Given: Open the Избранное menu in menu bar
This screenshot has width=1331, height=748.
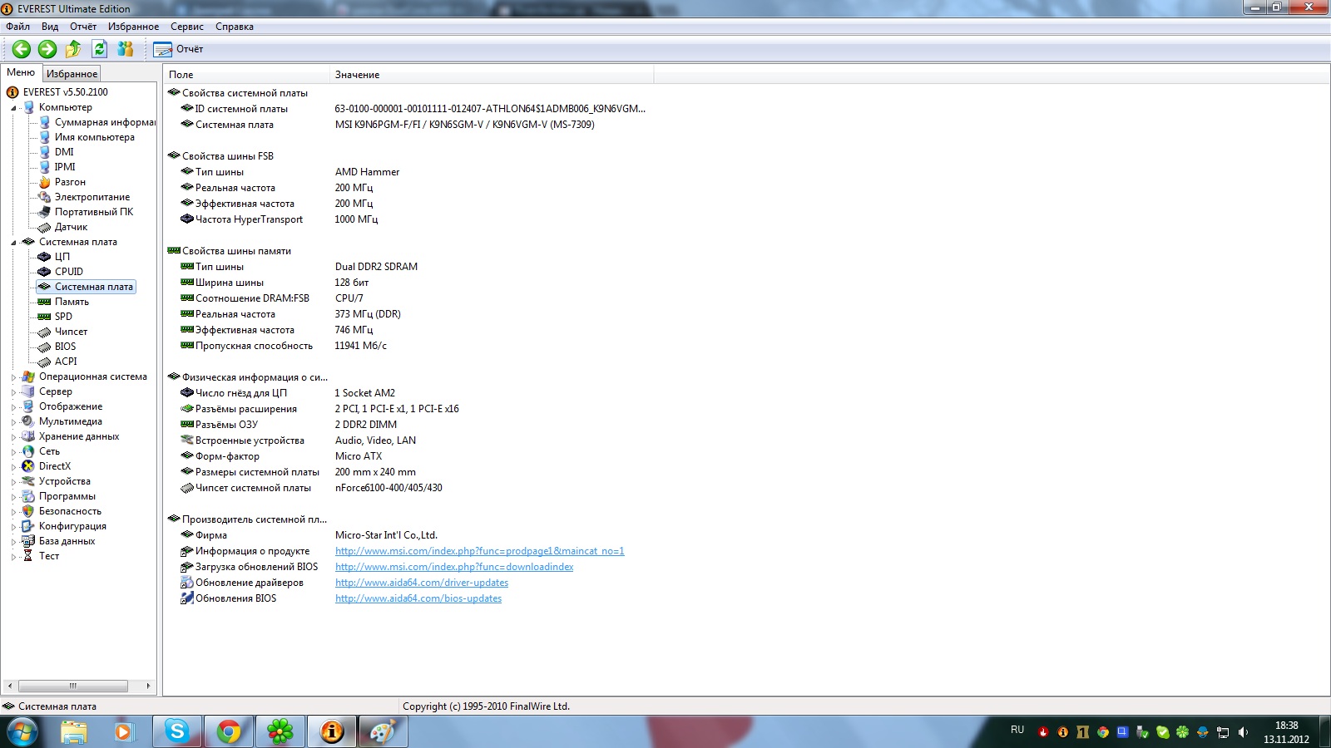Looking at the screenshot, I should point(133,27).
